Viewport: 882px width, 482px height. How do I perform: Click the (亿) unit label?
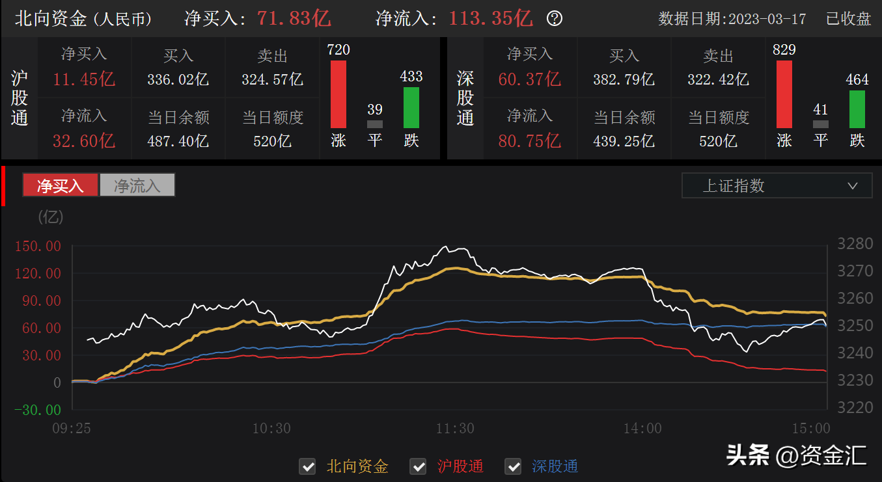point(51,216)
